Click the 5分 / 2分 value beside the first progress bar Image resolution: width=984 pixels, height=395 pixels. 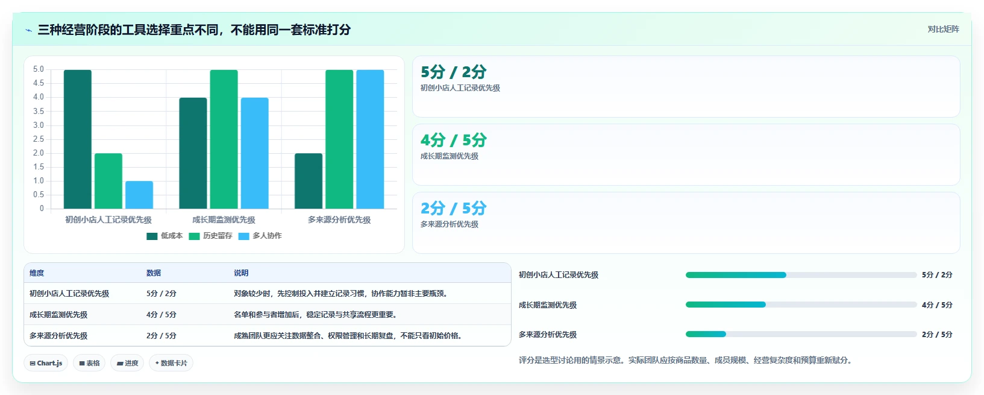point(937,275)
